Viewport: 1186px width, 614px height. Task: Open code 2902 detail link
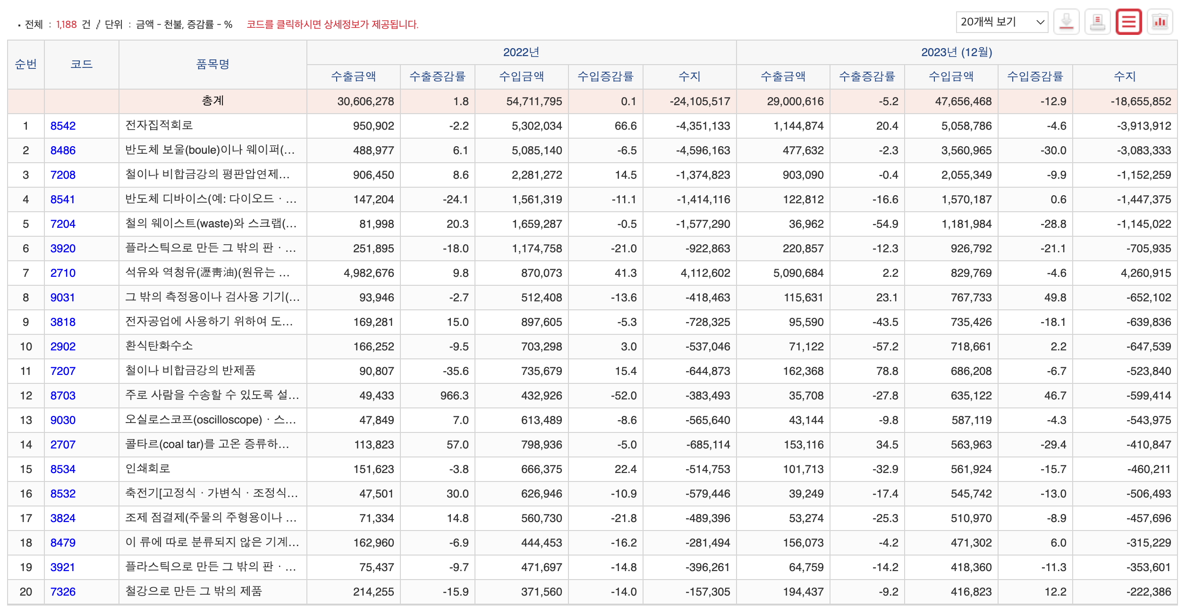pyautogui.click(x=63, y=347)
